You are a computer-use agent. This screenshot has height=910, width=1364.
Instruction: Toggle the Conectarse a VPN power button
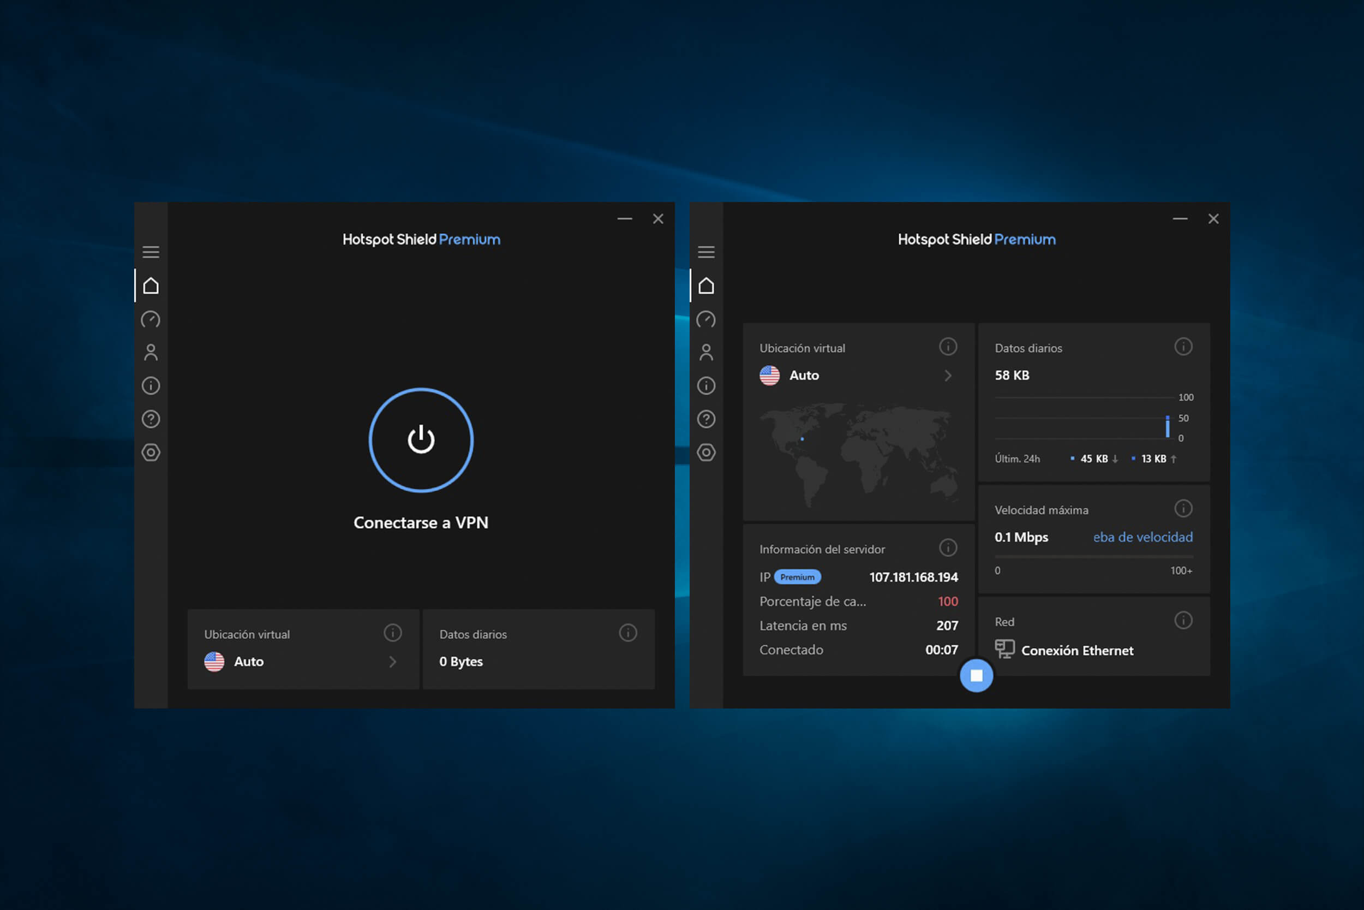click(x=421, y=440)
